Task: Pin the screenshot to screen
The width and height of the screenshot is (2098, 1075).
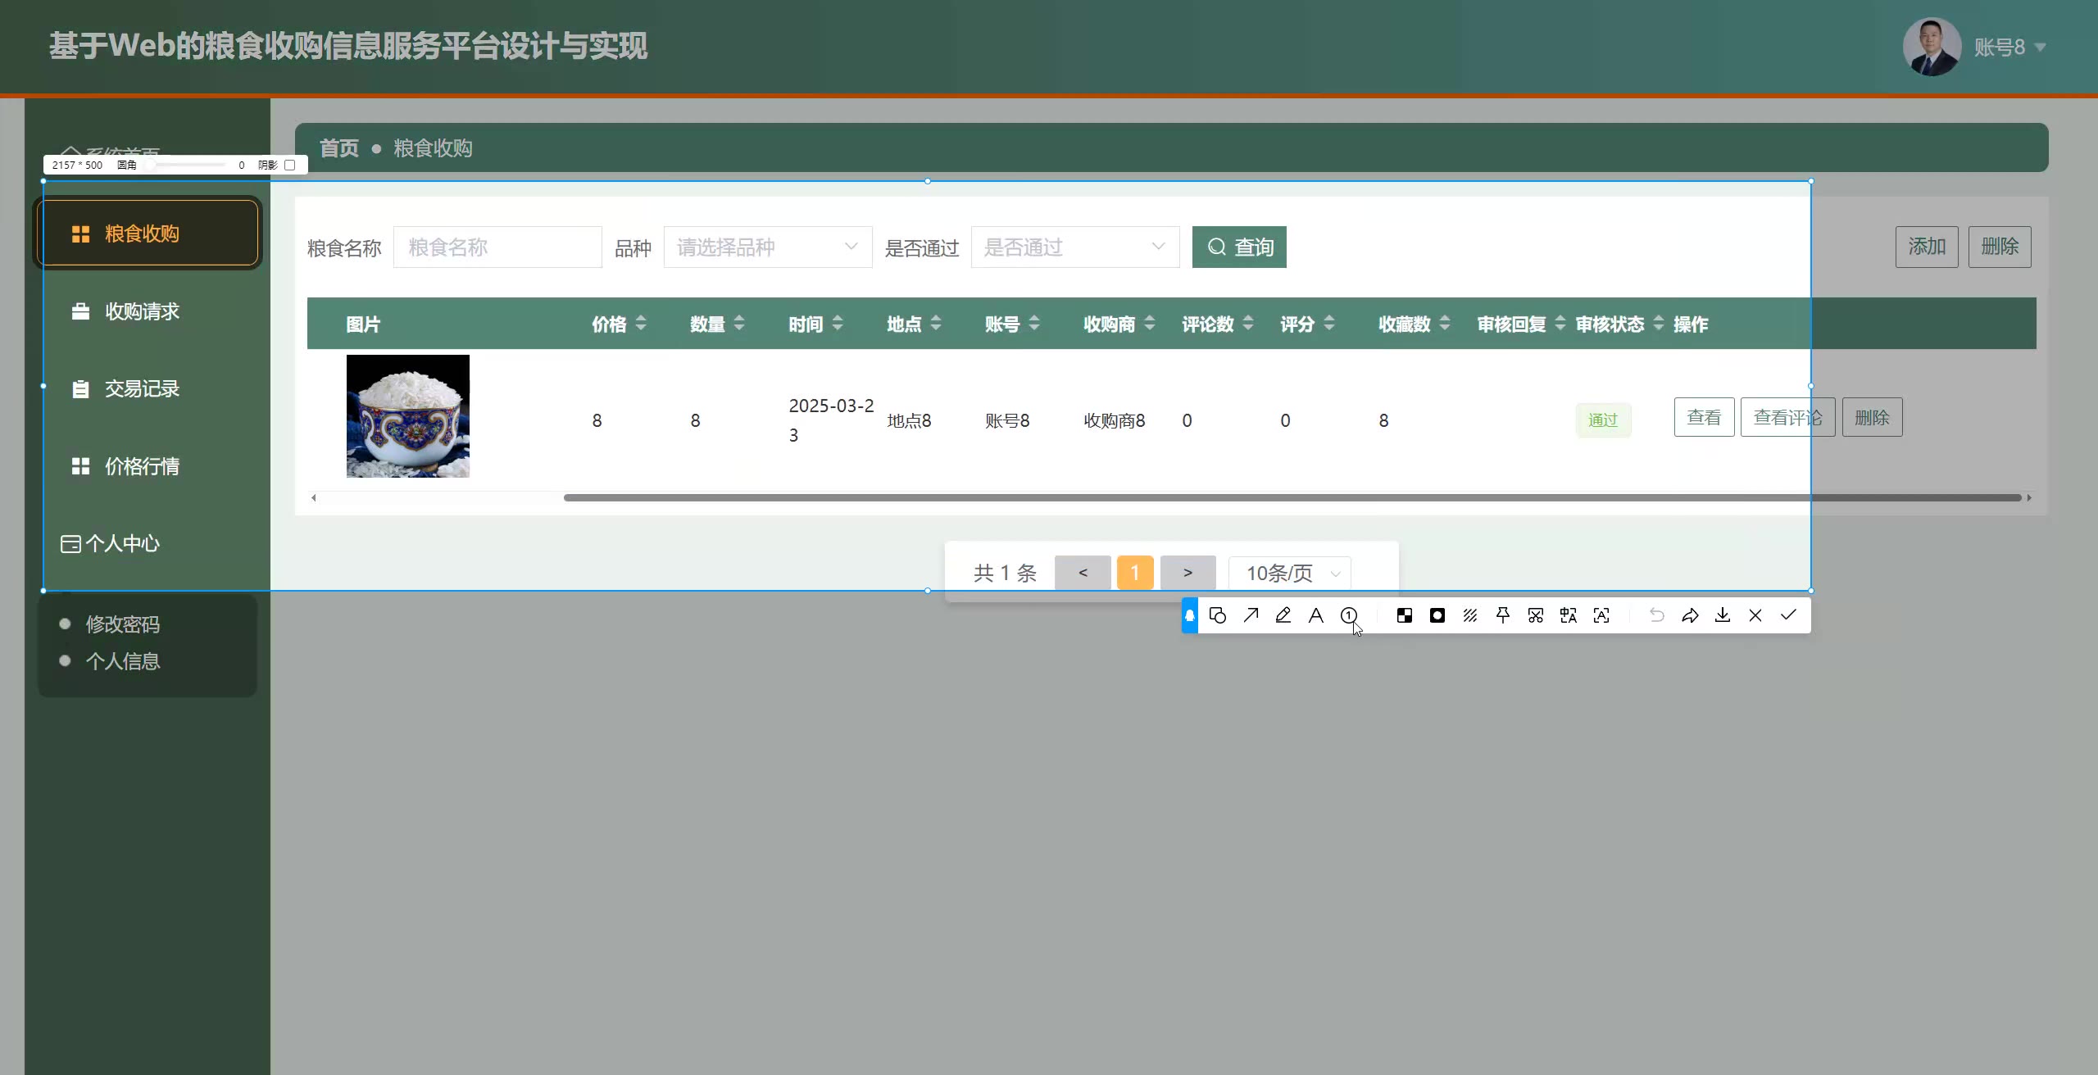Action: tap(1503, 615)
